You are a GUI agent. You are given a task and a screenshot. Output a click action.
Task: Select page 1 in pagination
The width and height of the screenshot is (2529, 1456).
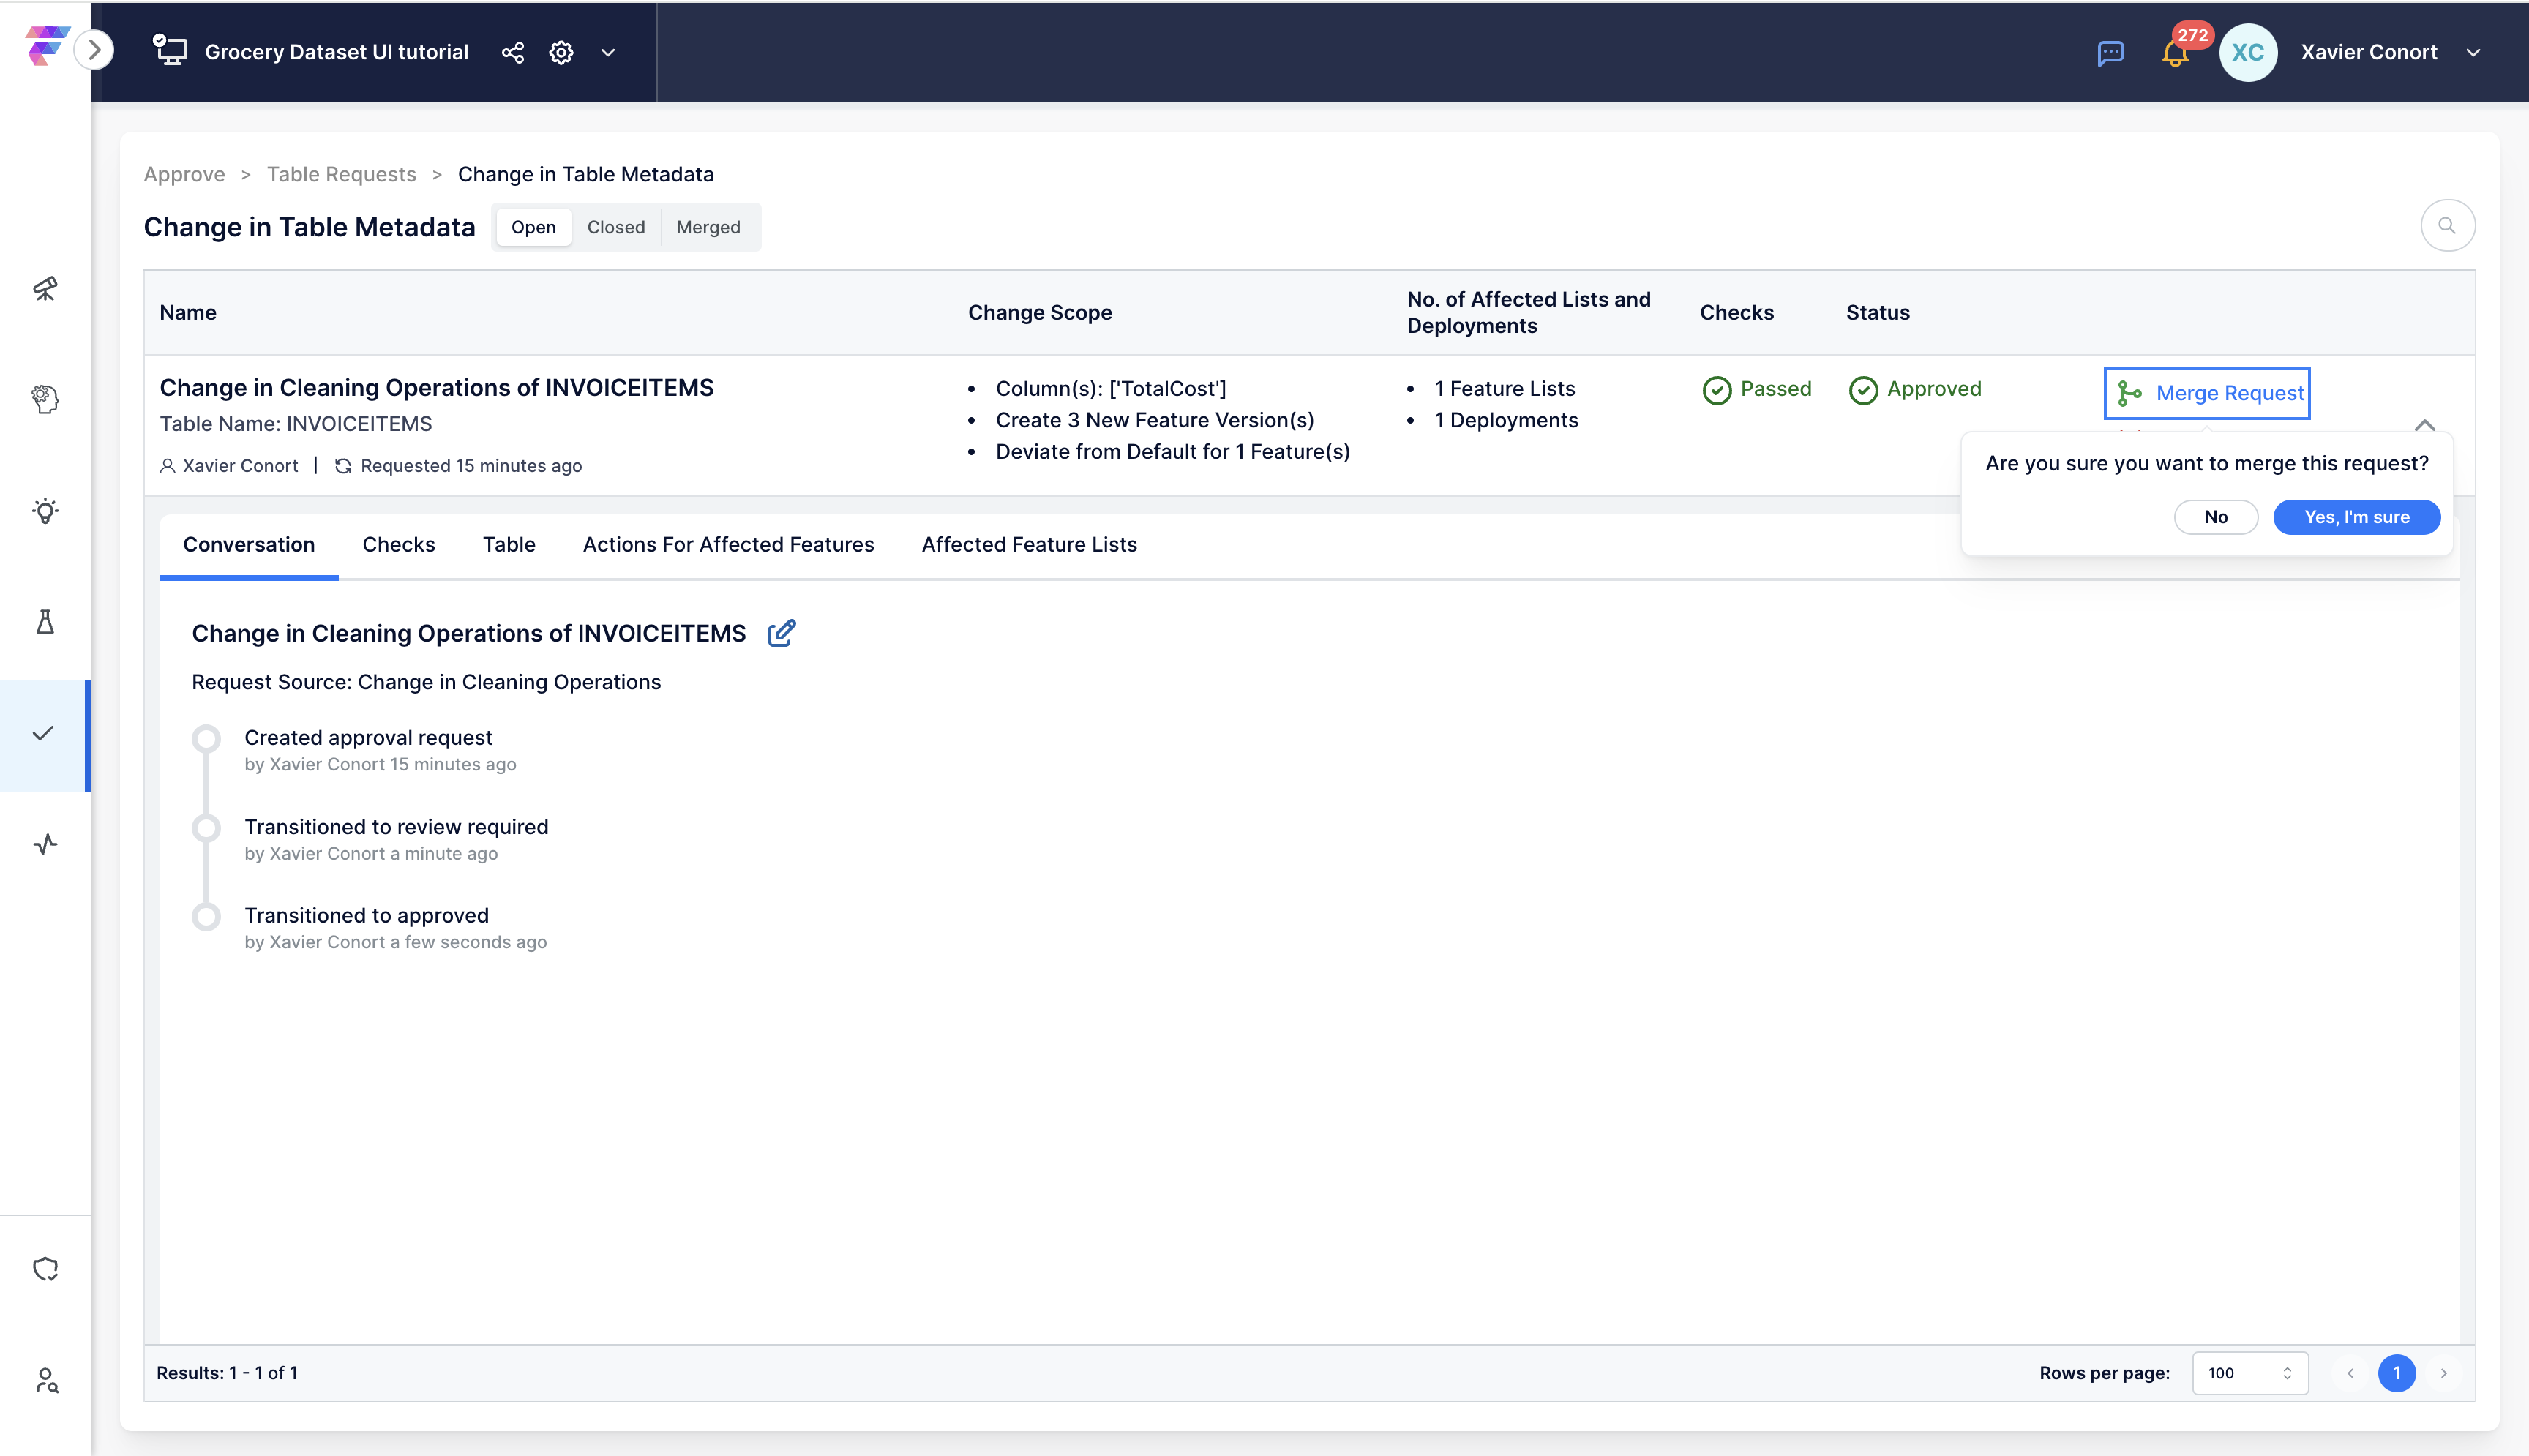pos(2396,1373)
